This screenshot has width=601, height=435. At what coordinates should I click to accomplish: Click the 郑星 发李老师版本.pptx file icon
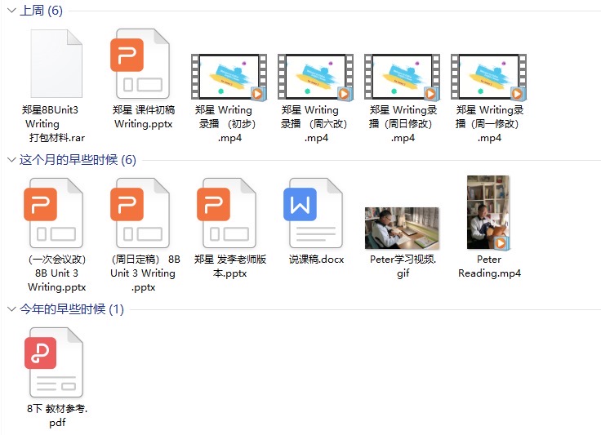point(228,214)
